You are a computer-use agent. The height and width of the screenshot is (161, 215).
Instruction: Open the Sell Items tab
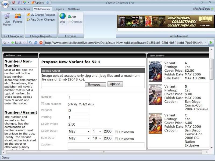click(74, 9)
